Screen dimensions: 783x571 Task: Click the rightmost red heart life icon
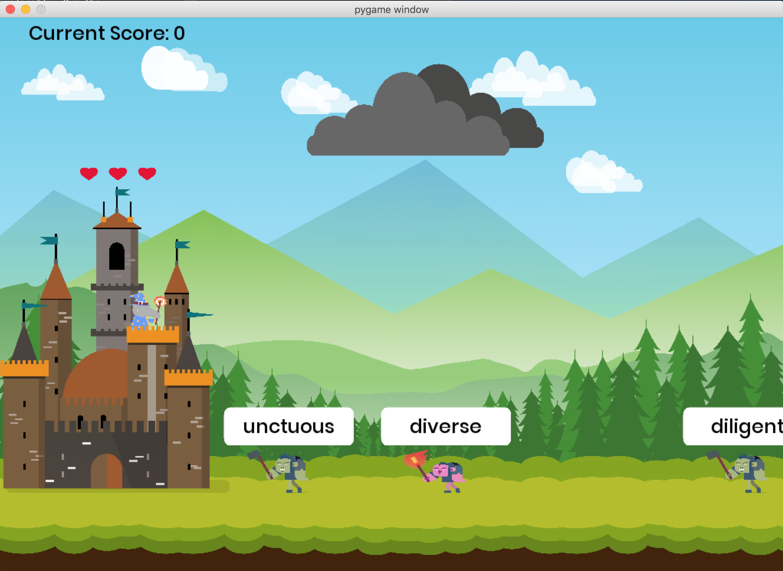(x=147, y=173)
